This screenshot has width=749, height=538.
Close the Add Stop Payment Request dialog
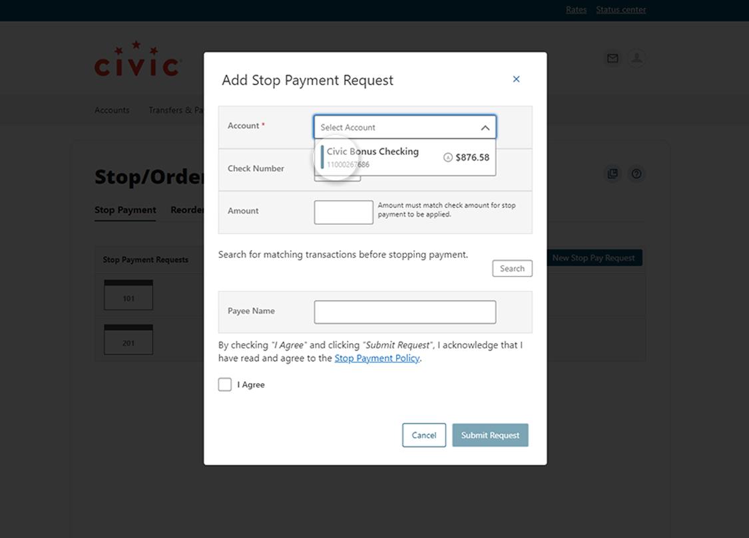click(x=516, y=79)
